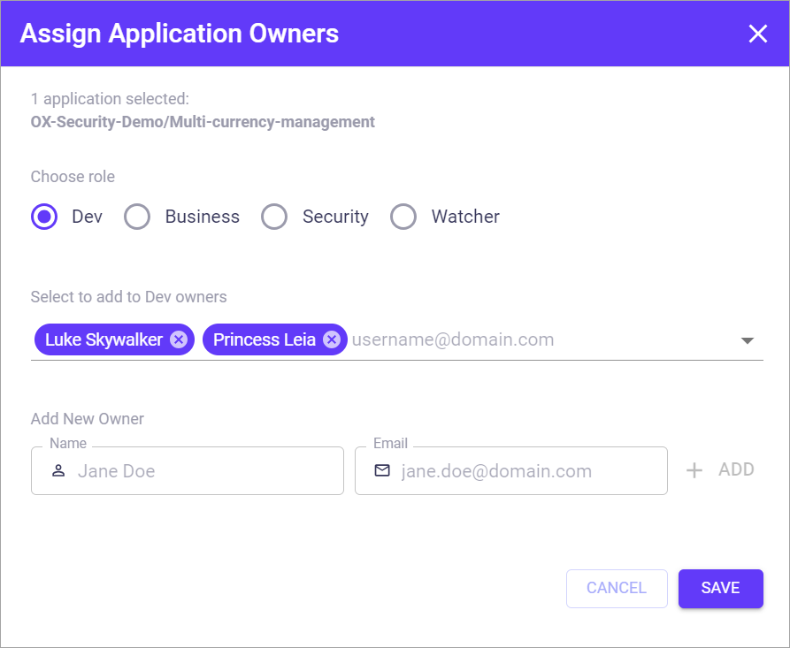Screen dimensions: 790x648
Task: Save the owner assignments
Action: tap(720, 588)
